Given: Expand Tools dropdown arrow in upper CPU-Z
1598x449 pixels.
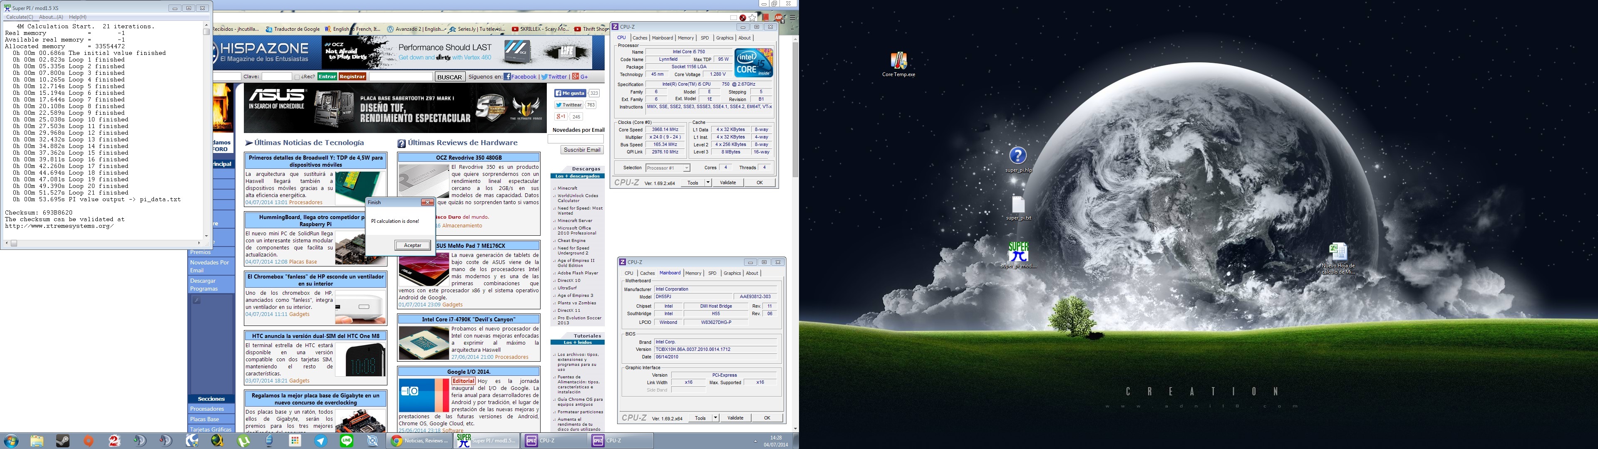Looking at the screenshot, I should tap(708, 183).
